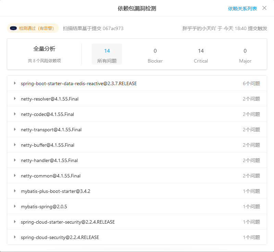Filter by Major issues

pos(245,56)
